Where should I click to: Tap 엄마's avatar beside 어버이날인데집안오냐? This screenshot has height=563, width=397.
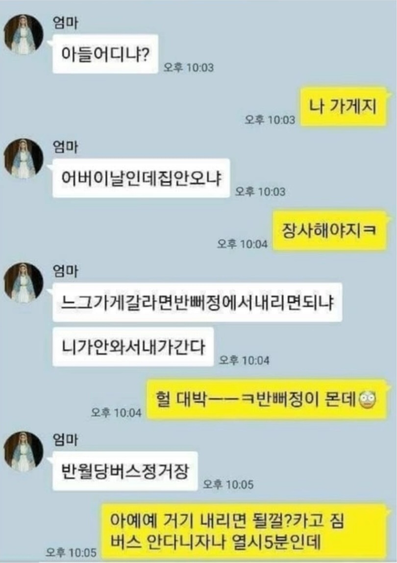click(24, 158)
